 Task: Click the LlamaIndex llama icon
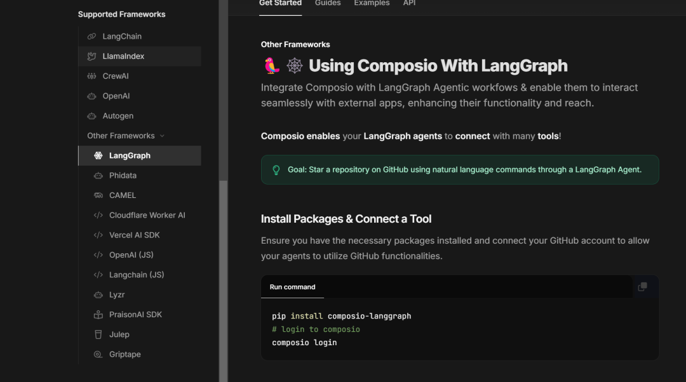click(x=92, y=56)
